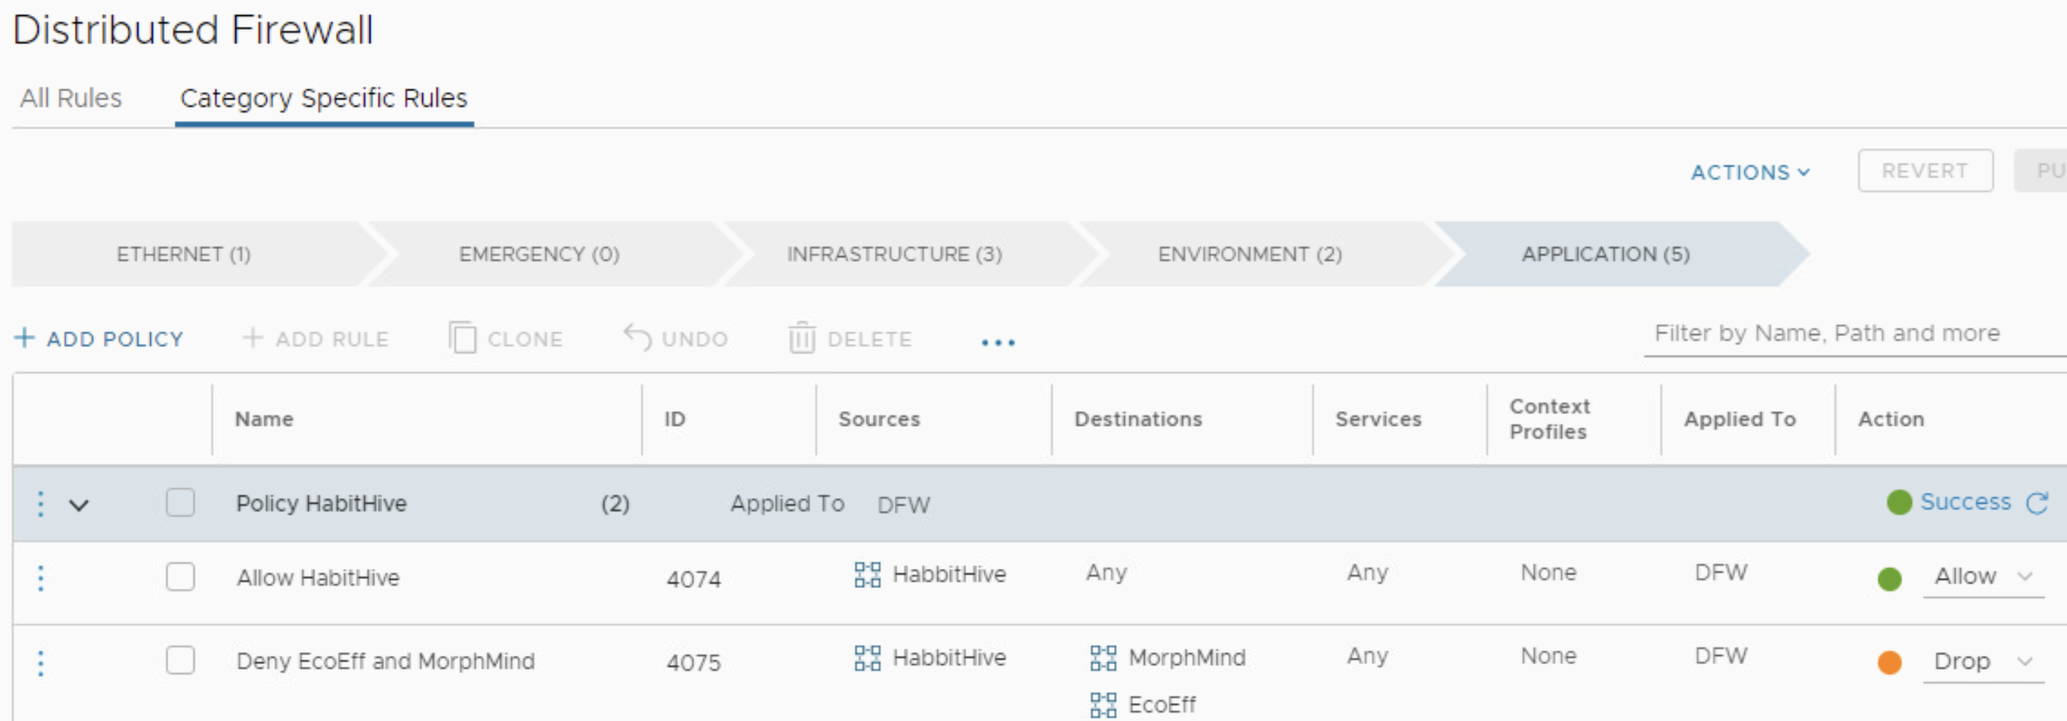
Task: Switch to the All Rules tab
Action: pos(71,98)
